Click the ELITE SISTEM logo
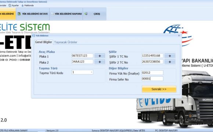This screenshot has width=213, height=132. [x=25, y=28]
